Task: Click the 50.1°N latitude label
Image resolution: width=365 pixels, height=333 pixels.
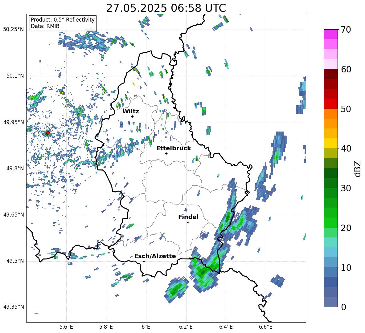Action: pyautogui.click(x=15, y=76)
